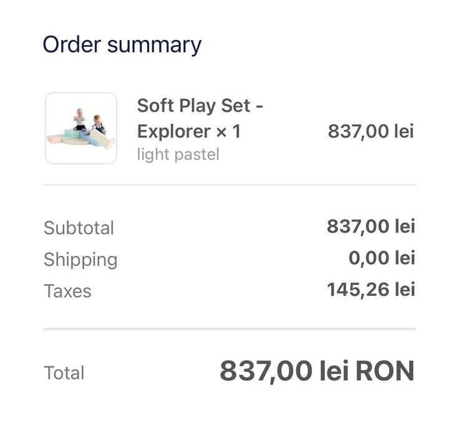The height and width of the screenshot is (437, 459).
Task: Select the Subtotal amount 837,00 lei
Action: point(370,227)
